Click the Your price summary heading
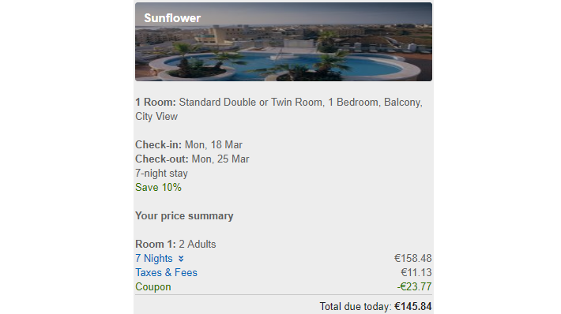This screenshot has height=314, width=561. tap(184, 215)
